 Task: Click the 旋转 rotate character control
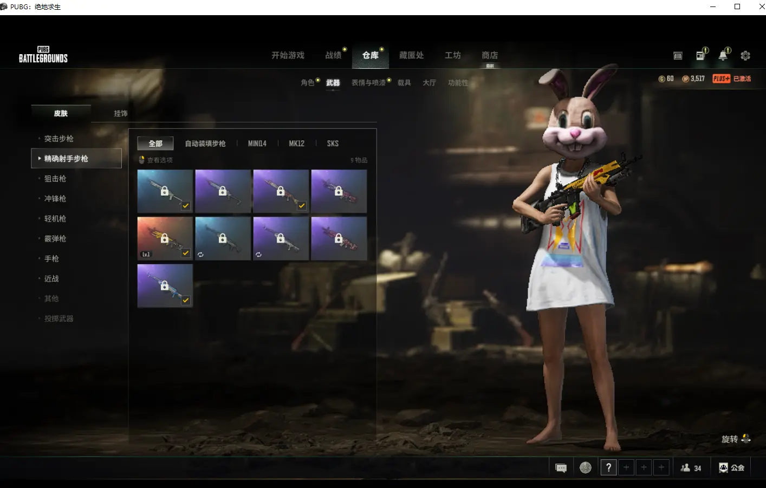pos(736,439)
